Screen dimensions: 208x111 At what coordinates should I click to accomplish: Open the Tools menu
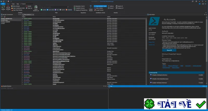pyautogui.click(x=13, y=4)
